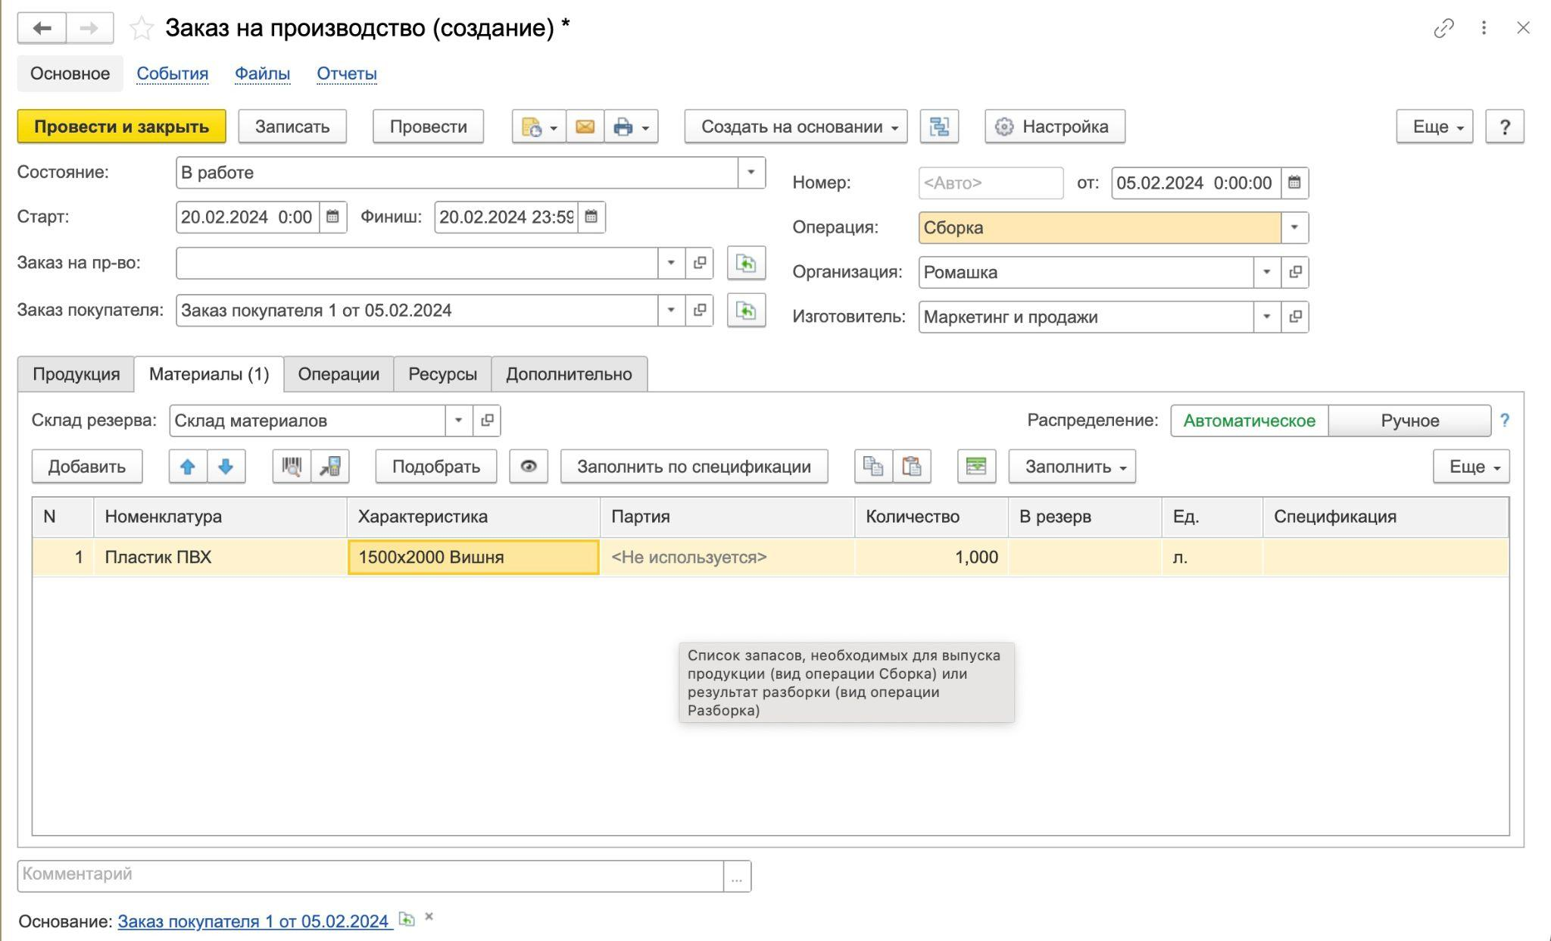
Task: Expand the Состояние dropdown
Action: click(x=751, y=173)
